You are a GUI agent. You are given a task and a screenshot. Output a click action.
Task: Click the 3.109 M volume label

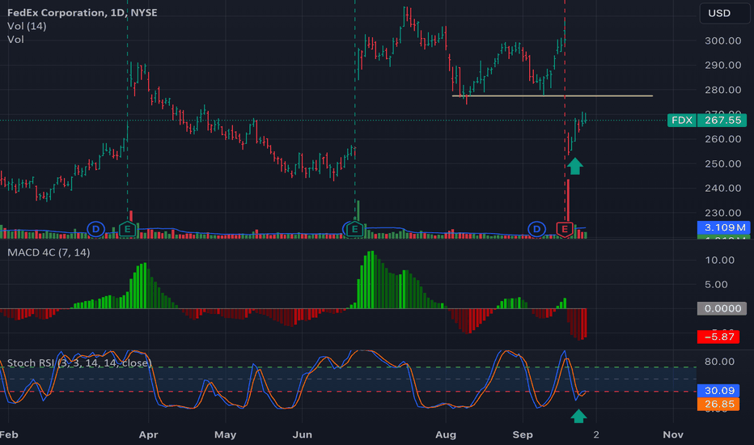[x=723, y=227]
